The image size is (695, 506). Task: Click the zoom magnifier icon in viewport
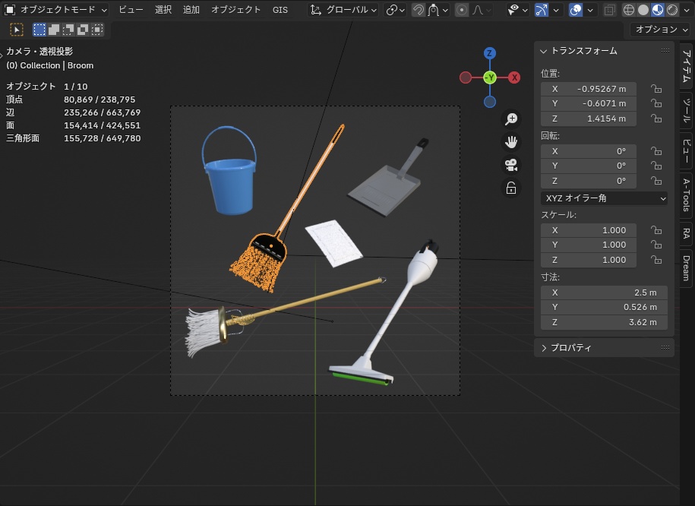point(511,119)
